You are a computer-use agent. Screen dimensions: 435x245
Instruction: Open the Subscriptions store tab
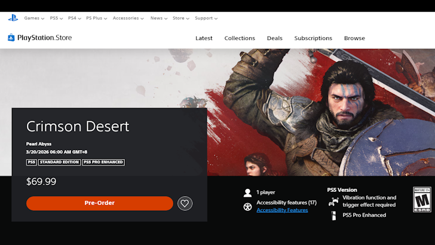pos(313,38)
